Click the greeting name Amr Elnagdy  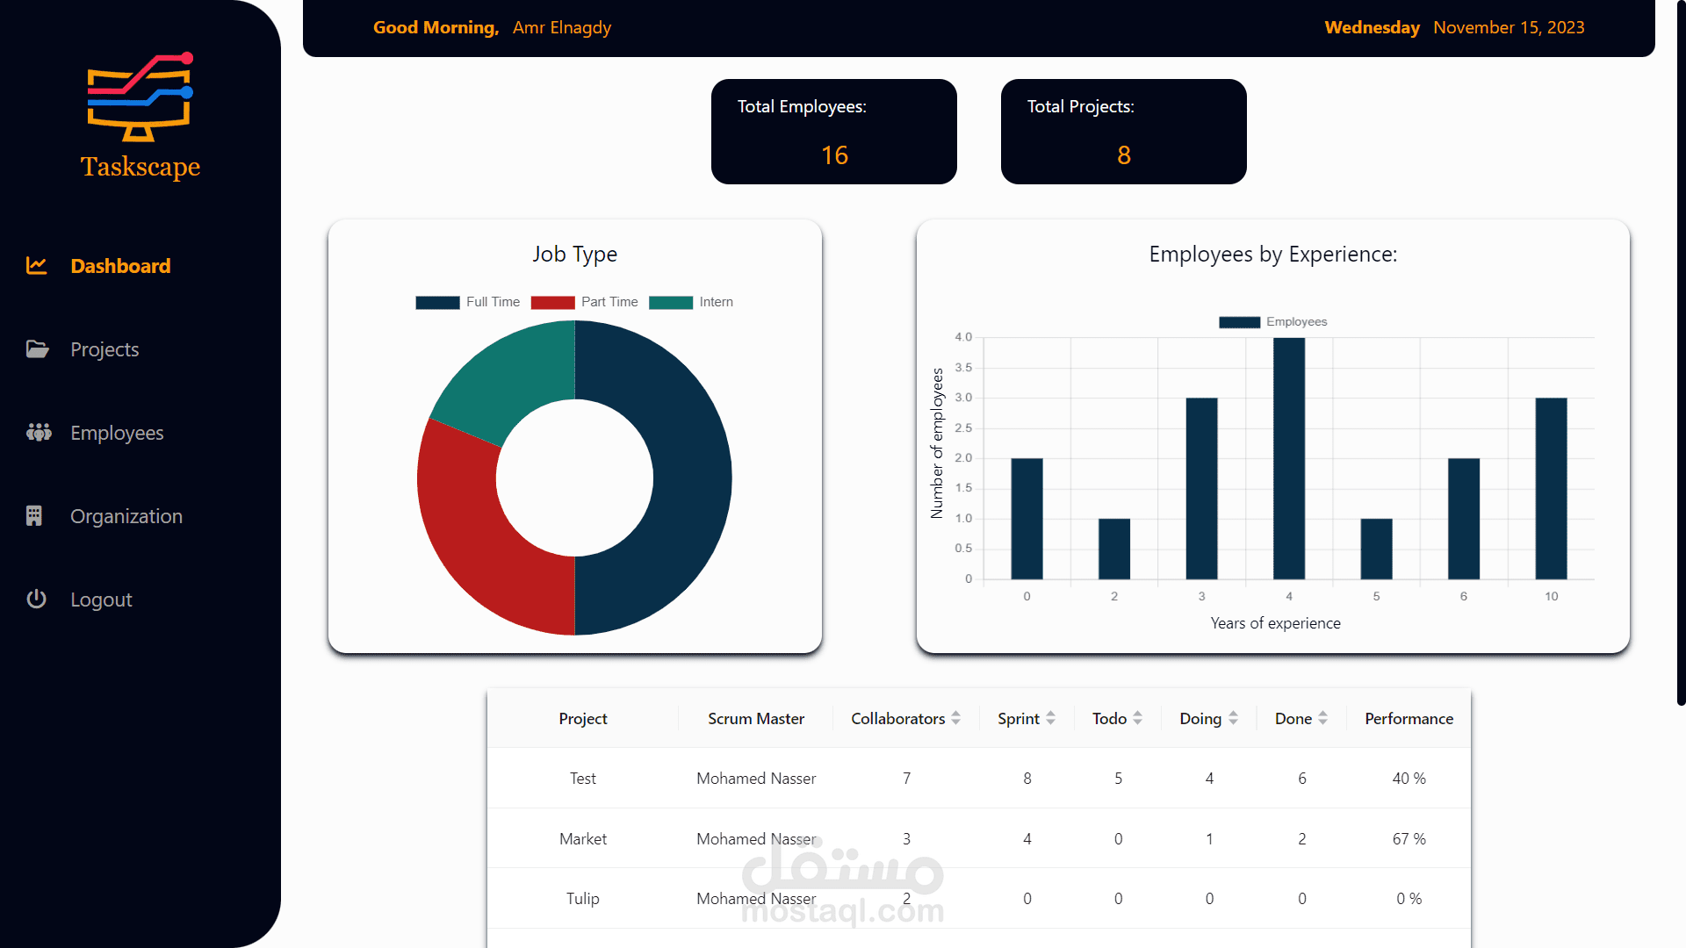pyautogui.click(x=562, y=27)
